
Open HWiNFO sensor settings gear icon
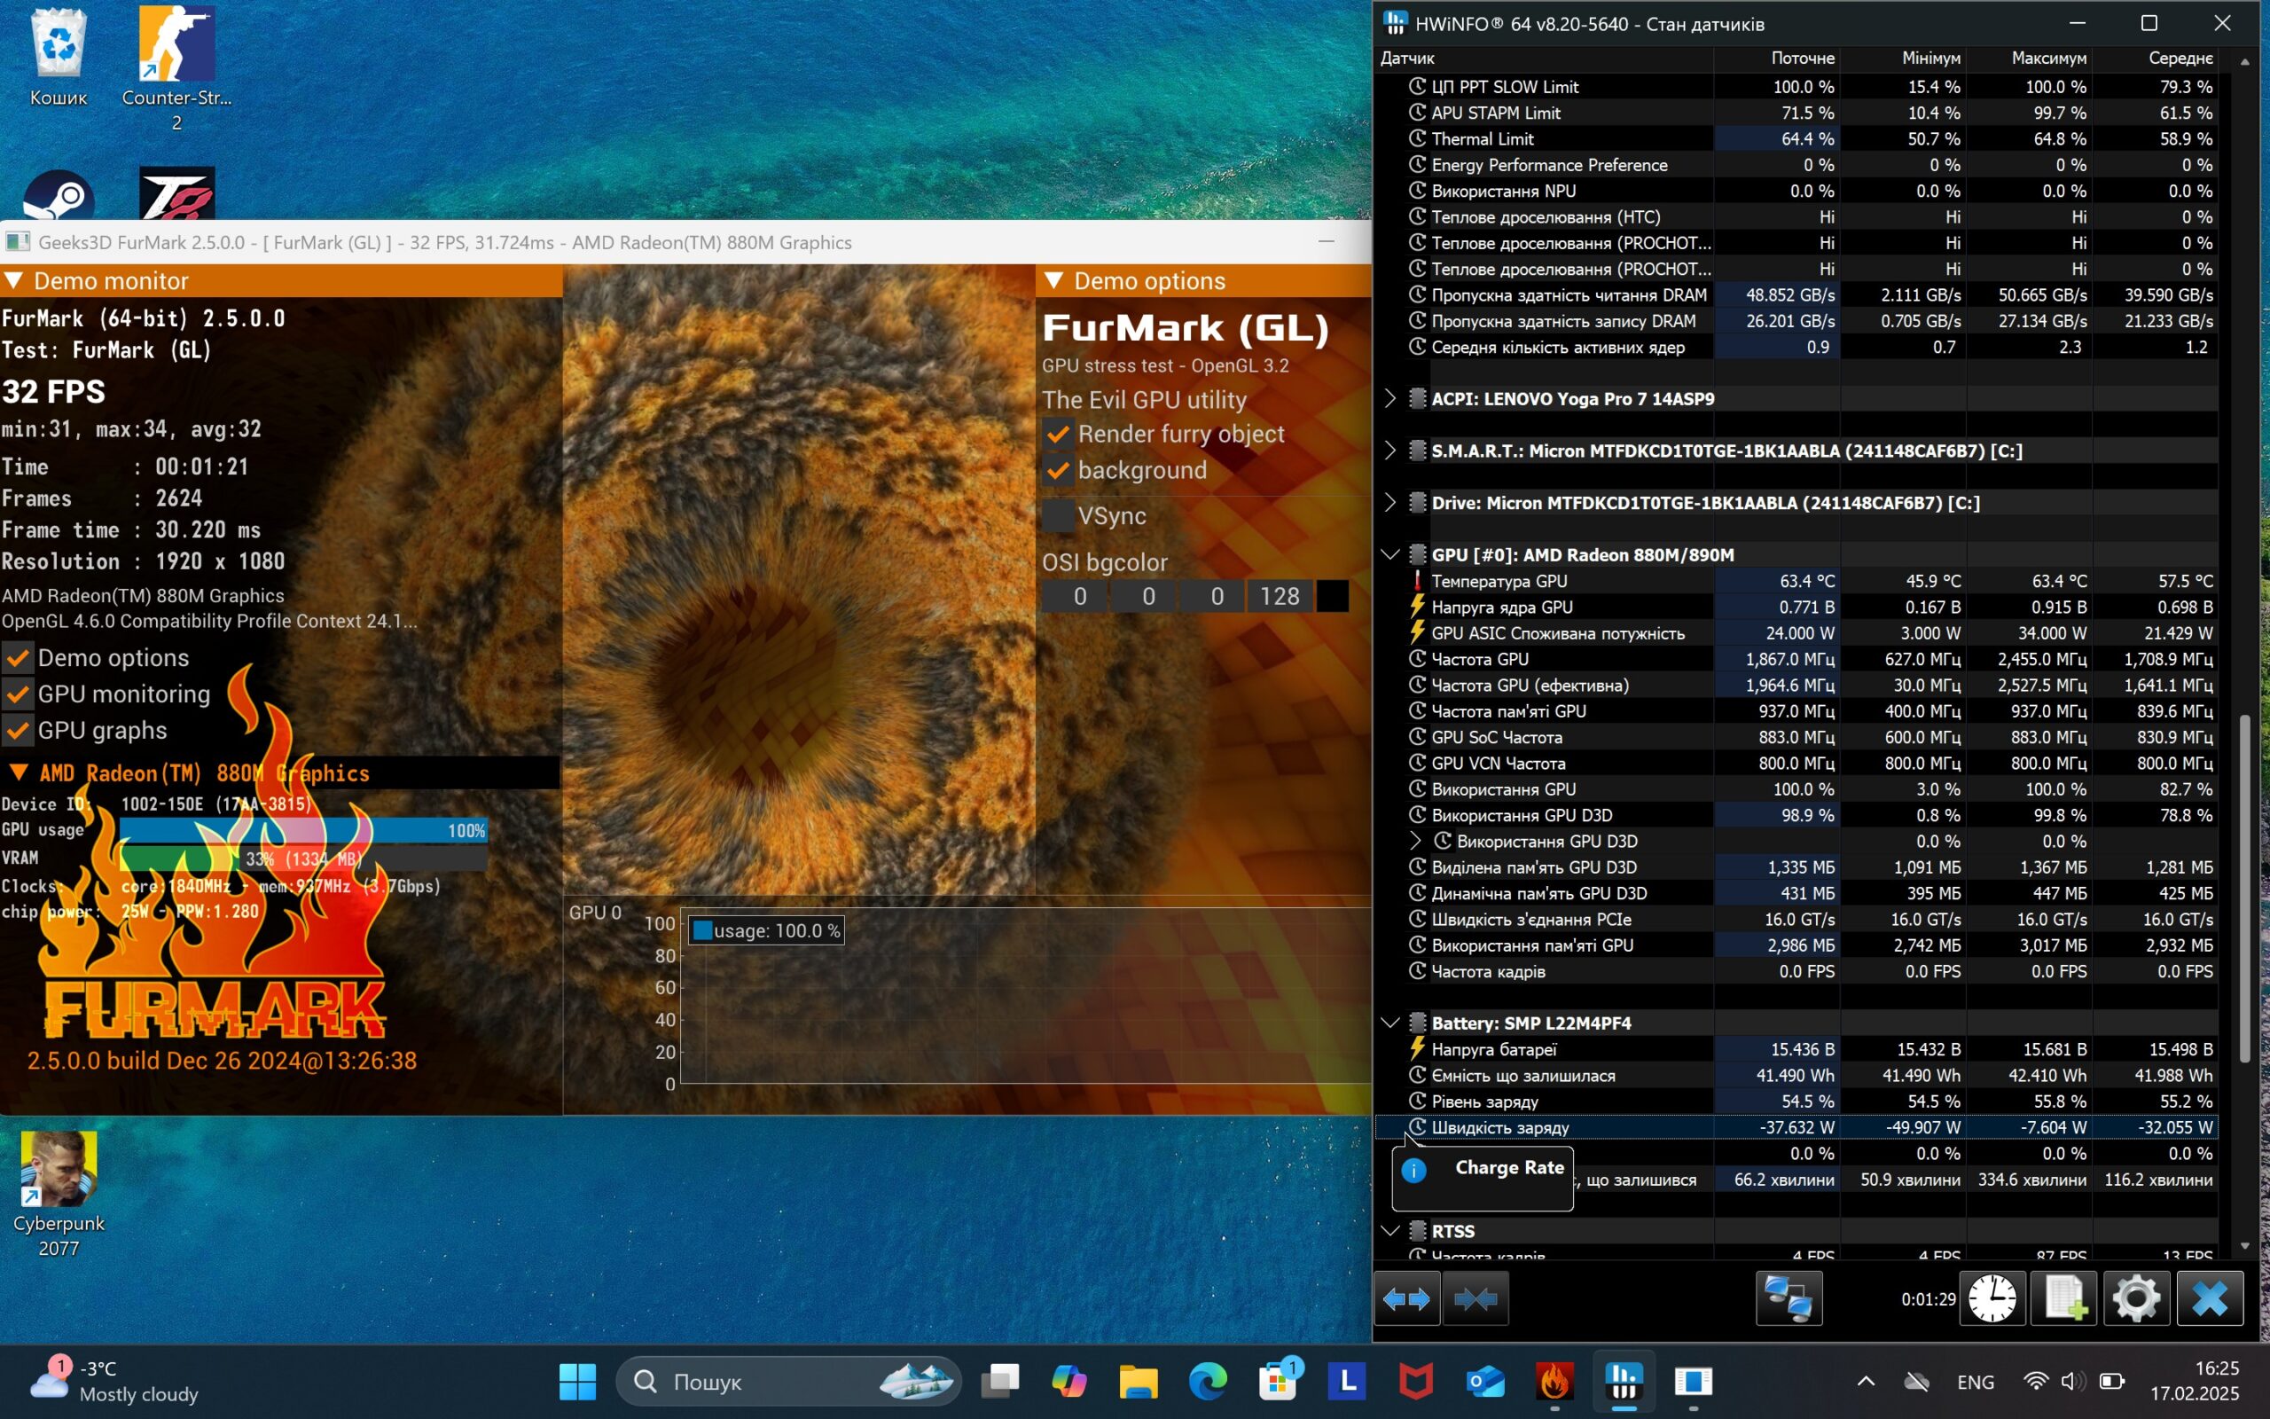point(2135,1299)
